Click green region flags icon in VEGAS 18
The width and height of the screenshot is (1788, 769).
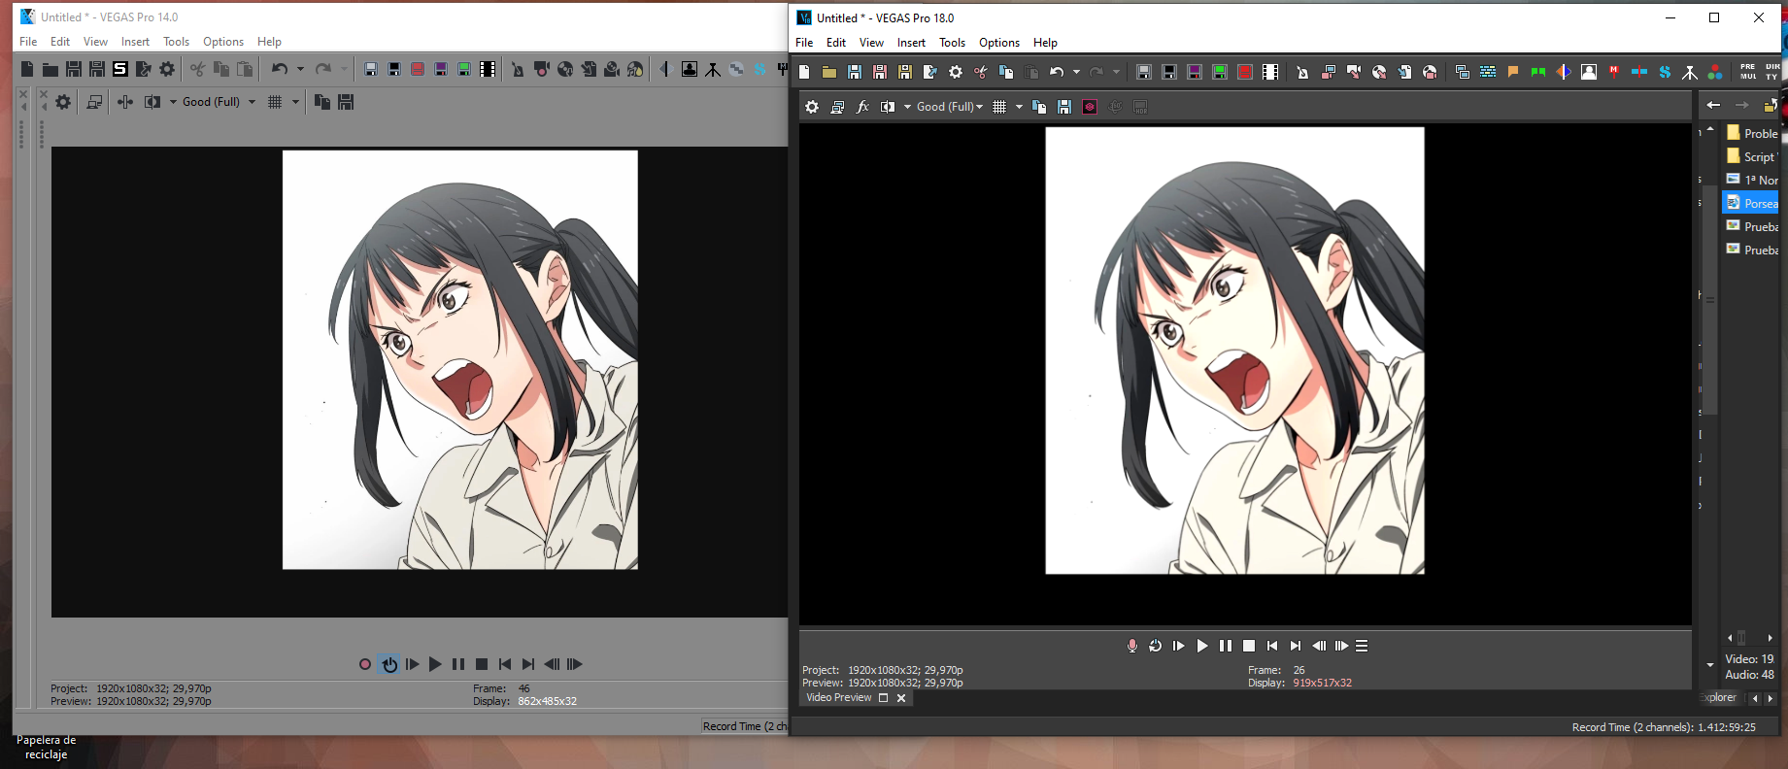coord(1538,72)
